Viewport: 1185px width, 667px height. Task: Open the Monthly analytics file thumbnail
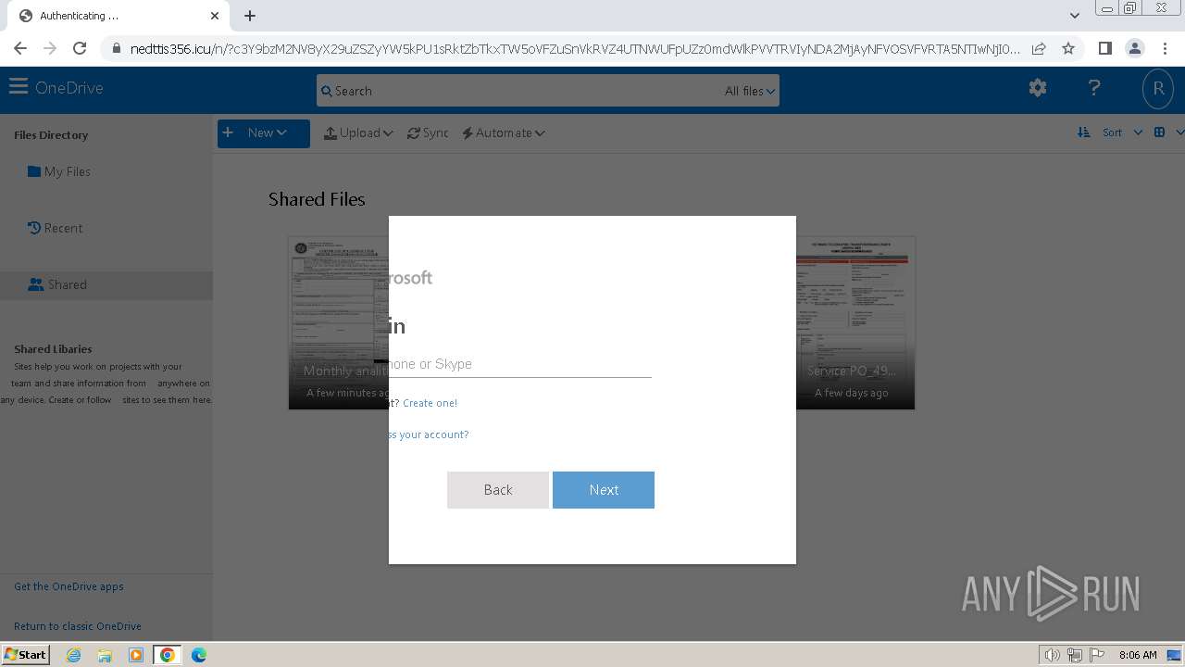point(339,322)
